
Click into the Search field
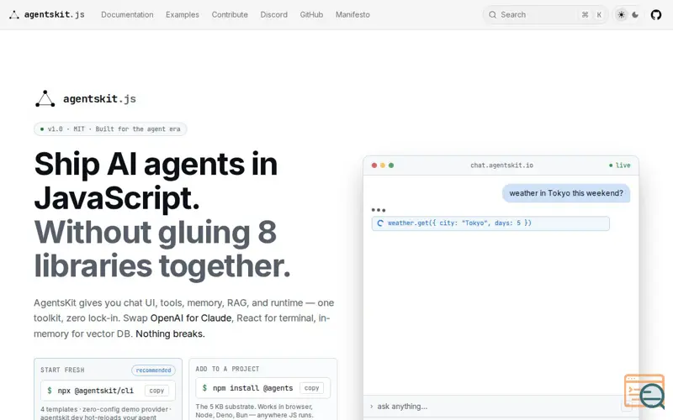[x=545, y=15]
